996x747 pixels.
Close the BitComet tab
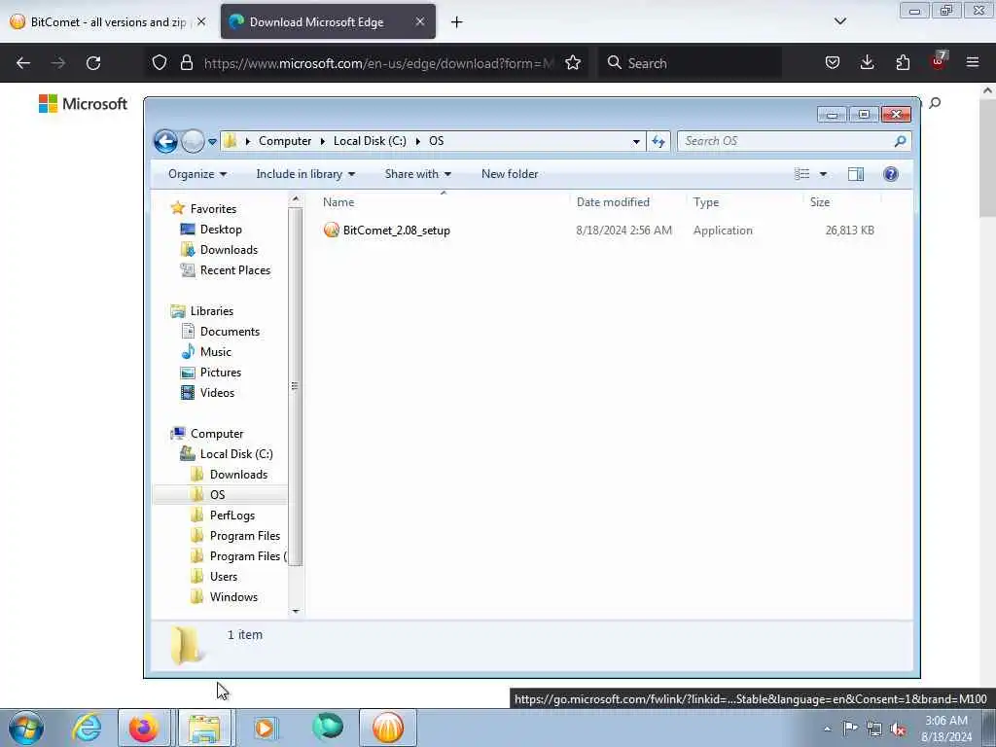(201, 21)
